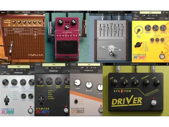Click the left knob on the Echolytic pedal
This screenshot has height=127, width=169.
(60, 22)
